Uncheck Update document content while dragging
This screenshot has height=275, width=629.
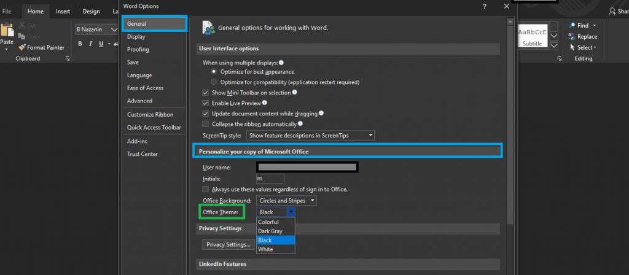(x=205, y=114)
